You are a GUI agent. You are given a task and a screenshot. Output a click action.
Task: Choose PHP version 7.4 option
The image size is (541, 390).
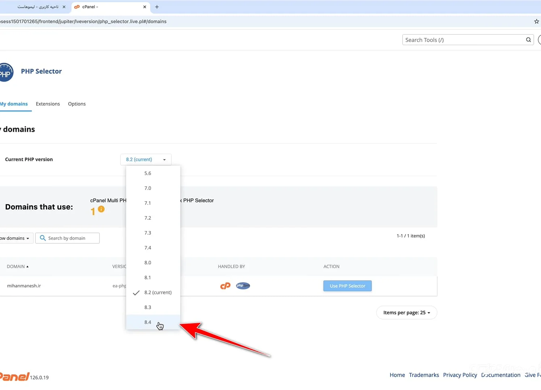tap(148, 248)
